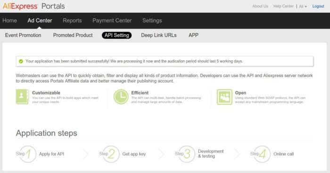Screen dimensions: 330x173
Task: Select the Step 1 circle icon
Action: 28,154
